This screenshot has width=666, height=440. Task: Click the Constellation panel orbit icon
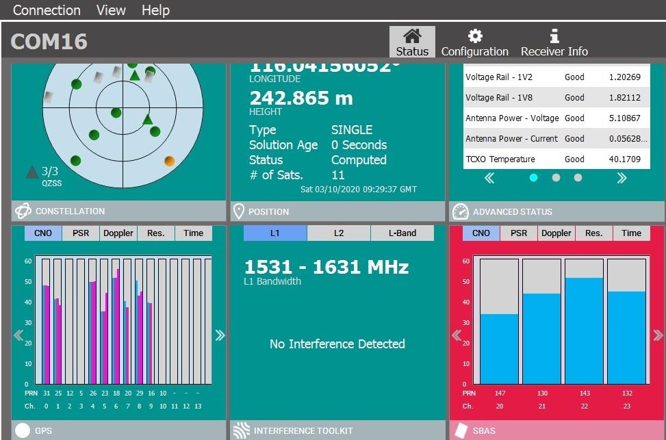click(23, 211)
